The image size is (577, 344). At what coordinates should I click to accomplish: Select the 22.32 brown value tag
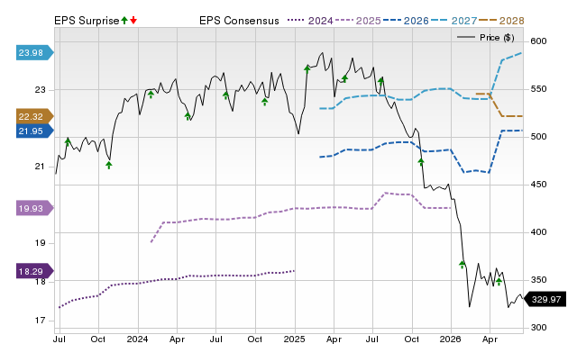click(x=35, y=117)
